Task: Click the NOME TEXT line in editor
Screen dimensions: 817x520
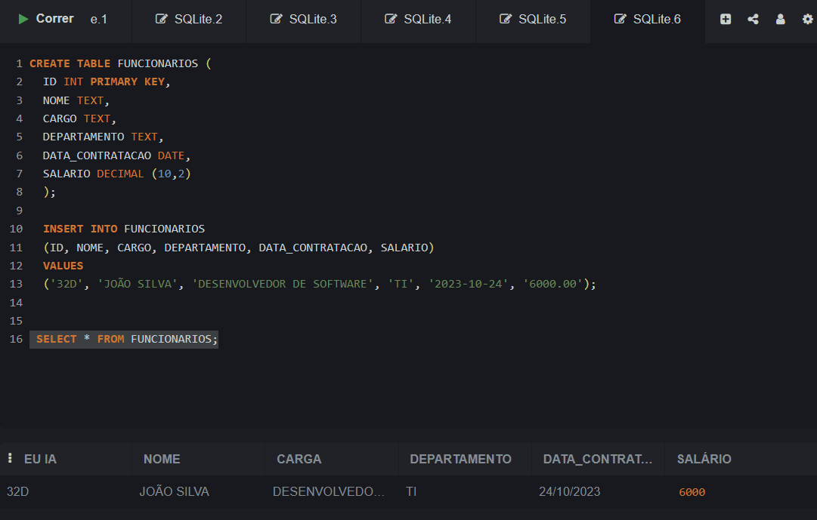Action: pos(76,100)
